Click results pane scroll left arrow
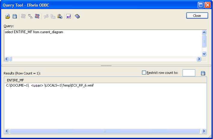The height and width of the screenshot is (139, 213). coord(7,131)
